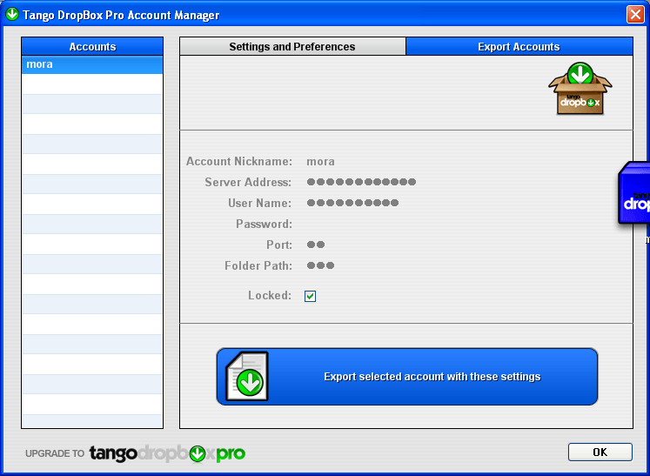Click the masked Port value
The width and height of the screenshot is (650, 476).
pos(316,245)
